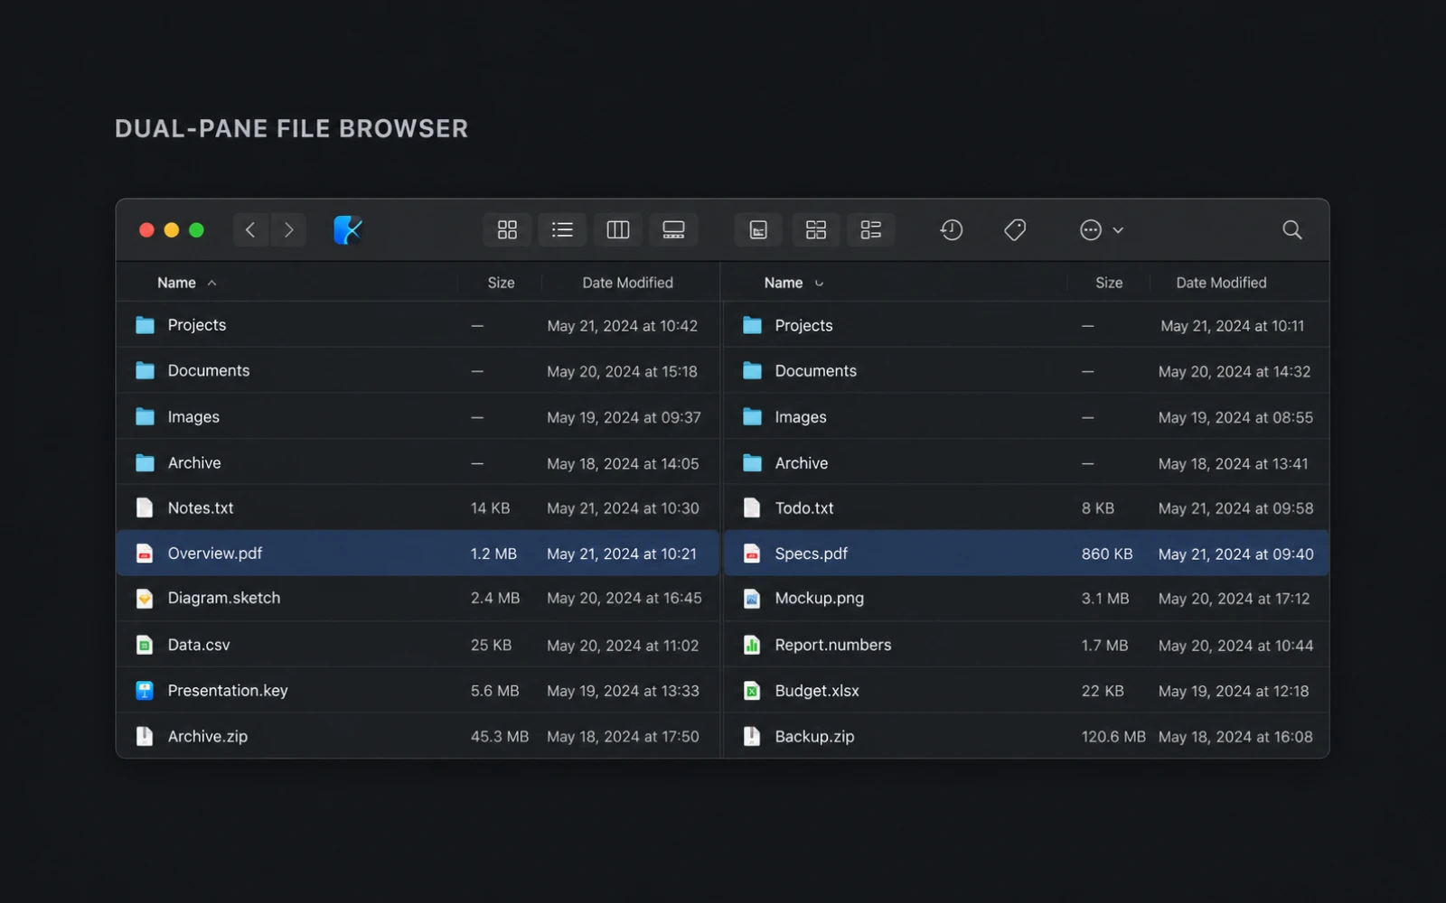Click the Diagram.sketch file icon
The height and width of the screenshot is (903, 1446).
point(145,599)
